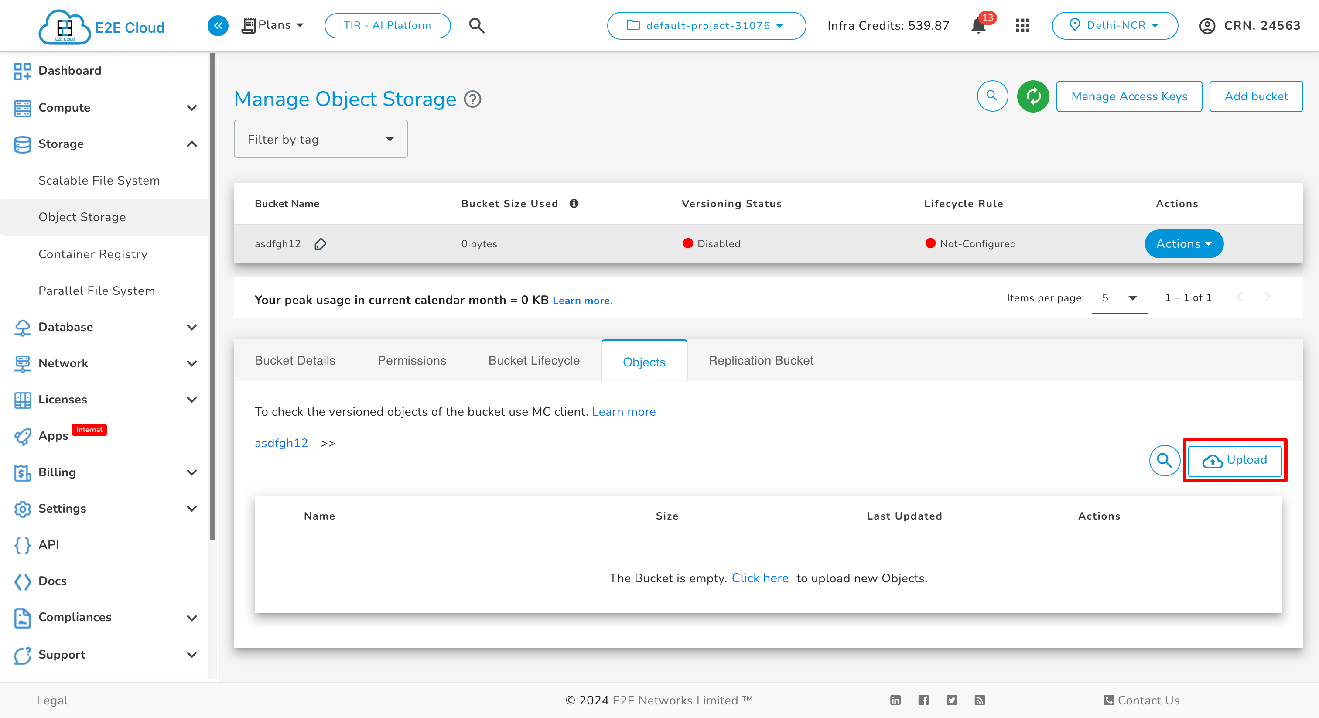Viewport: 1319px width, 718px height.
Task: Click bucket search icon near refresh
Action: 992,96
